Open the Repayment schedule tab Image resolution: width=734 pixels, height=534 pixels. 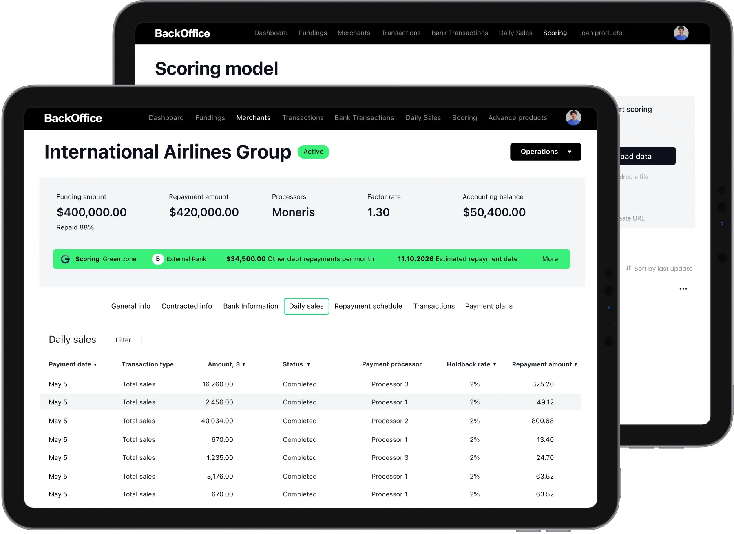368,306
